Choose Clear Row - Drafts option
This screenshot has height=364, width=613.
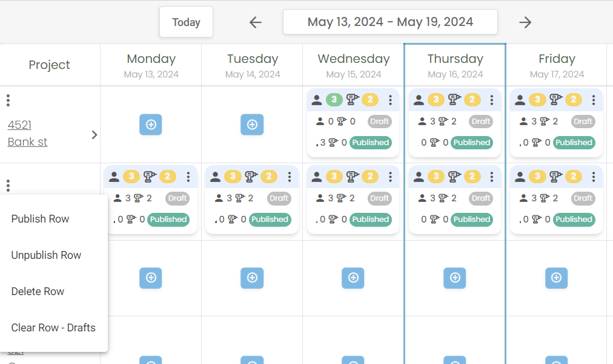tap(54, 328)
